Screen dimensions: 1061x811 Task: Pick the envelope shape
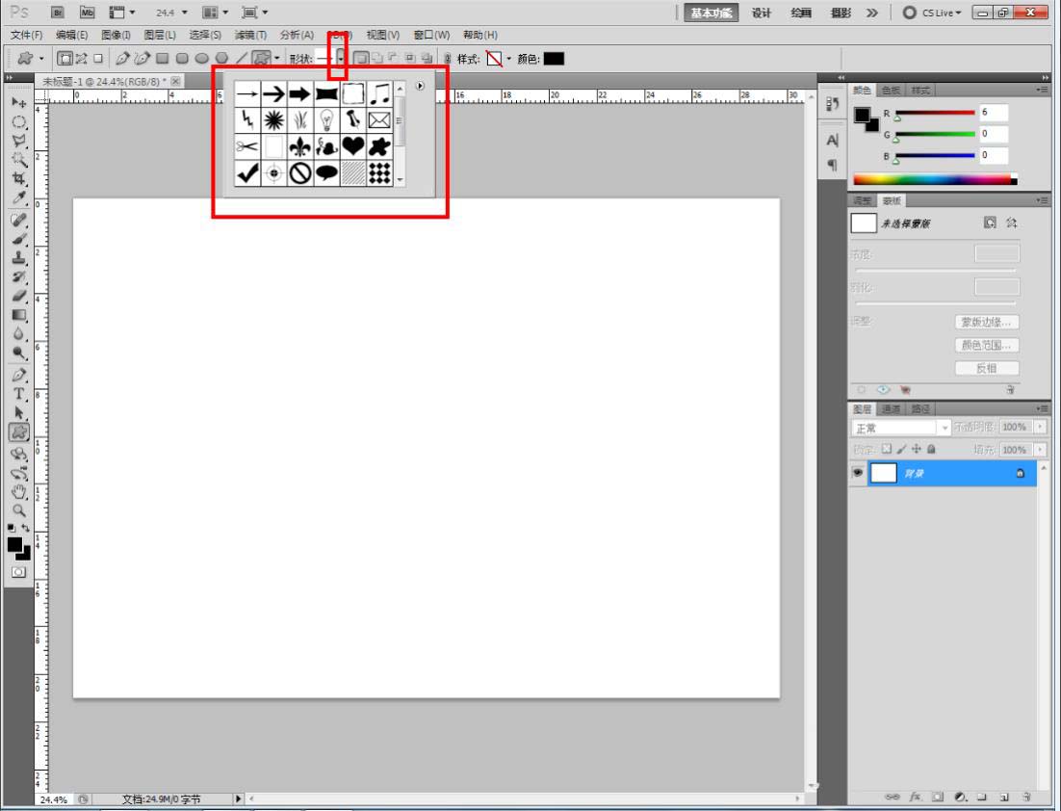pyautogui.click(x=379, y=119)
